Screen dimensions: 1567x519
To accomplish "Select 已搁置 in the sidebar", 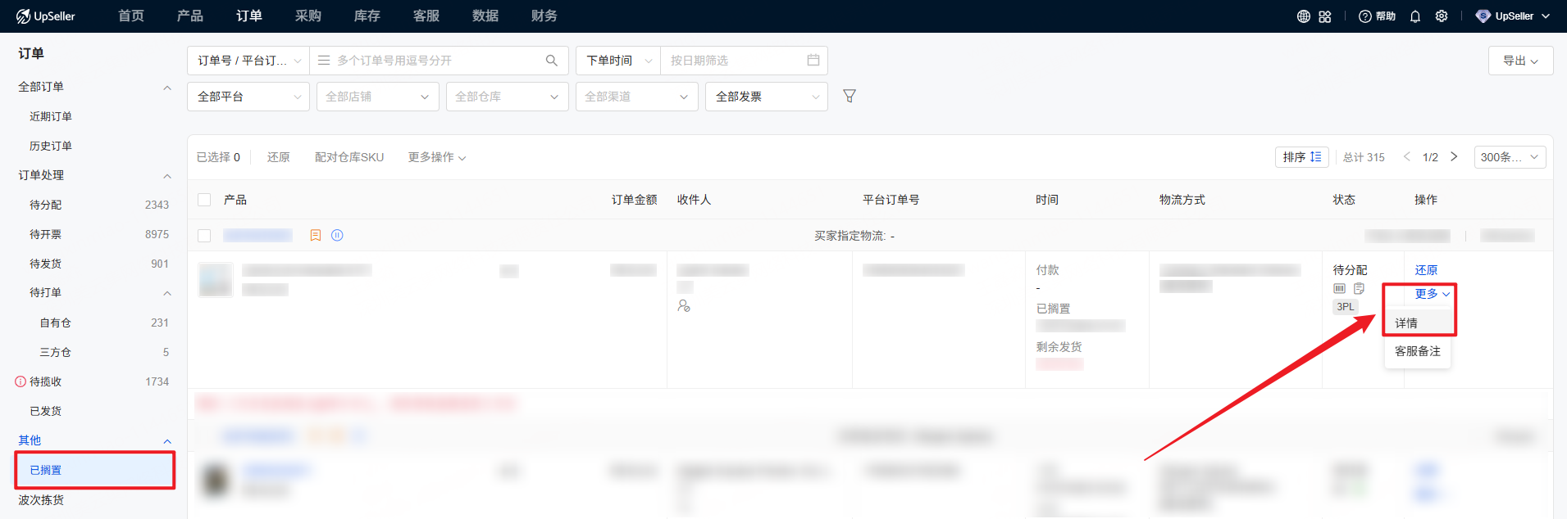I will coord(46,470).
